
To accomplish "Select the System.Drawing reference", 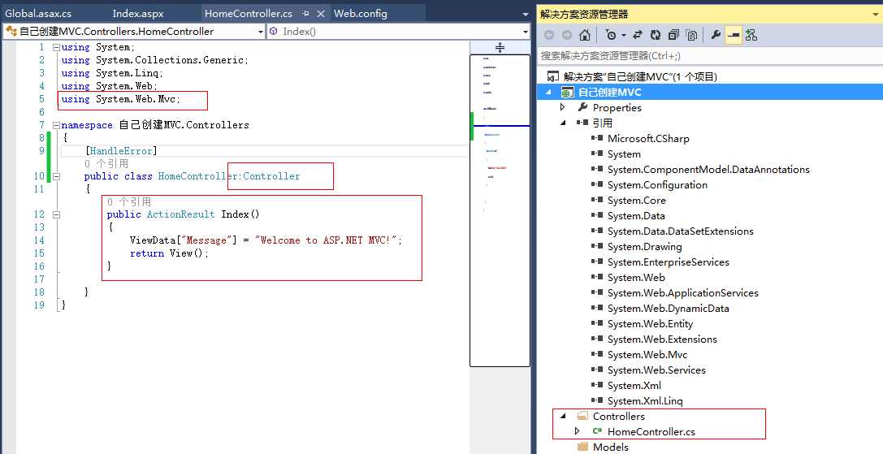I will (x=645, y=247).
